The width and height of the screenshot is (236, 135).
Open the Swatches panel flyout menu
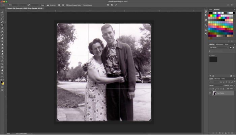(235, 10)
